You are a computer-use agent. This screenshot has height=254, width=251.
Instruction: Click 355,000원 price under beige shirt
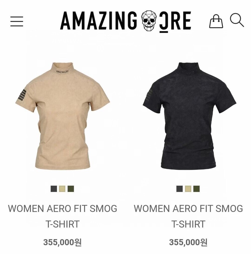(62, 242)
